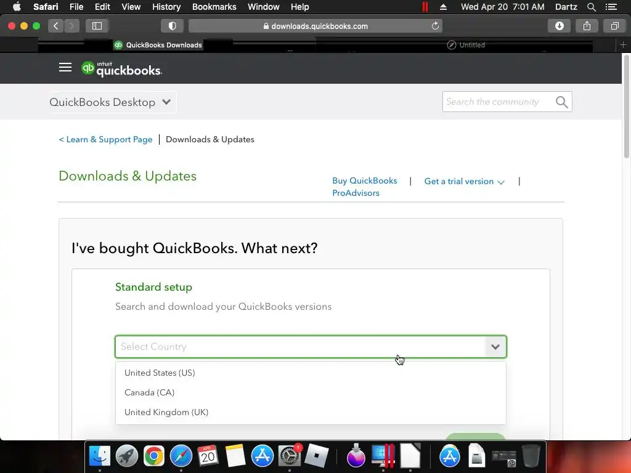Viewport: 631px width, 473px height.
Task: Open Buy QuickBooks ProAdvisors link
Action: (x=365, y=187)
